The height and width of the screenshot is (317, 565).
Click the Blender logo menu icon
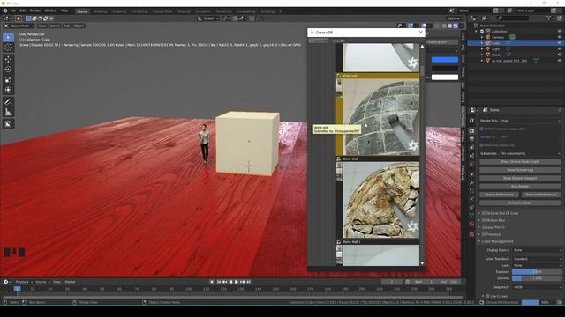tap(5, 11)
